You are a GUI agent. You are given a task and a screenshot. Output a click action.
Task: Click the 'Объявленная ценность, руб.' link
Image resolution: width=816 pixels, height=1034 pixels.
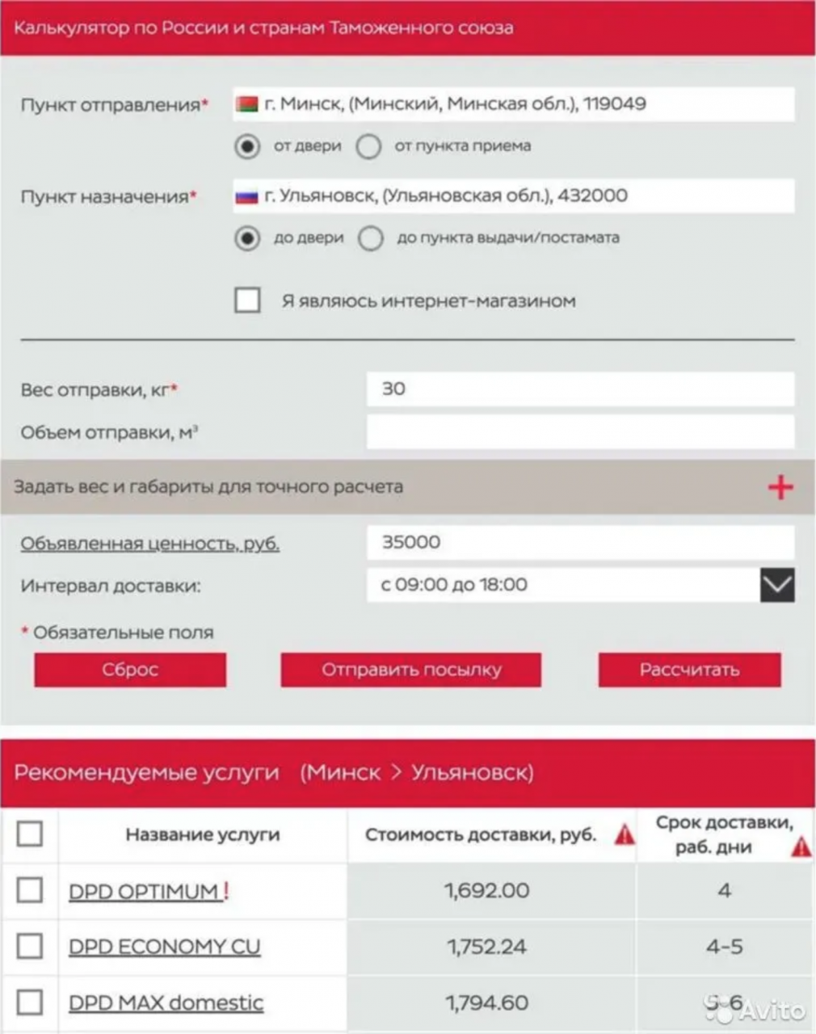coord(150,544)
